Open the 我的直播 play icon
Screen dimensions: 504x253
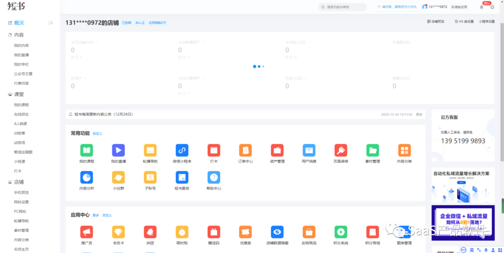118,150
